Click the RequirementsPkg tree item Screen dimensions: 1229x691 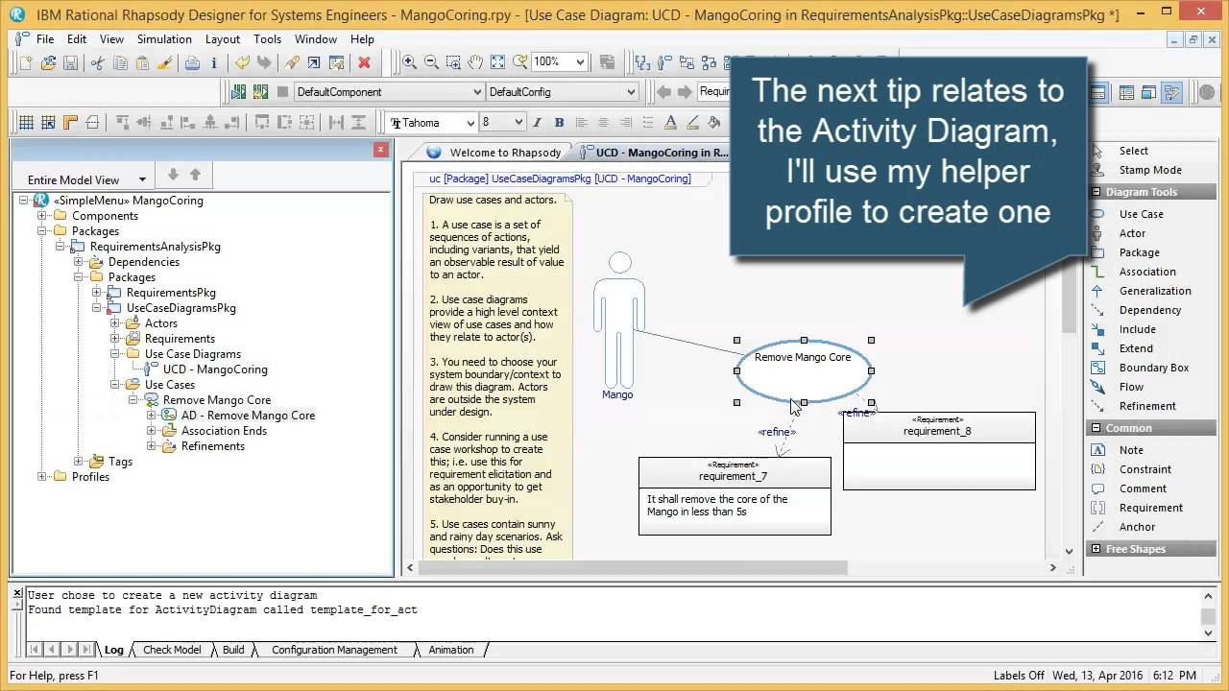pos(171,293)
